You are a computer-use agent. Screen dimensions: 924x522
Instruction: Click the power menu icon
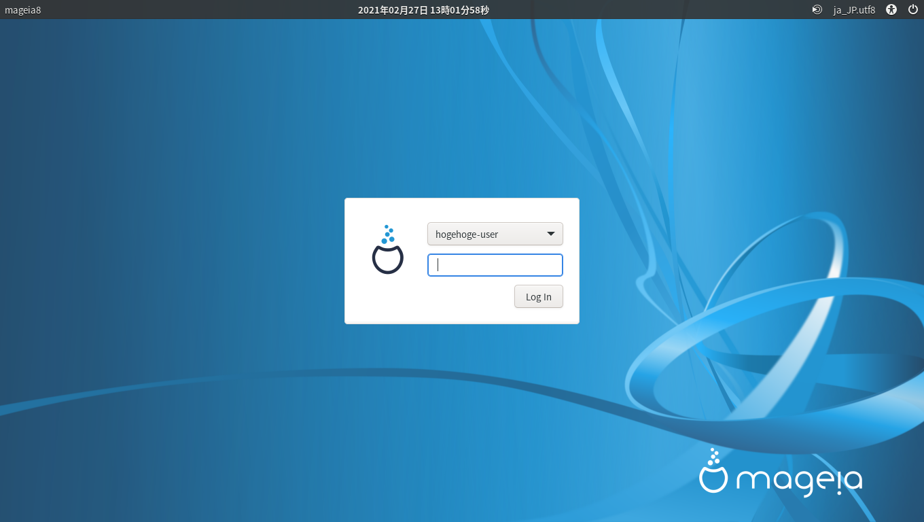coord(912,10)
